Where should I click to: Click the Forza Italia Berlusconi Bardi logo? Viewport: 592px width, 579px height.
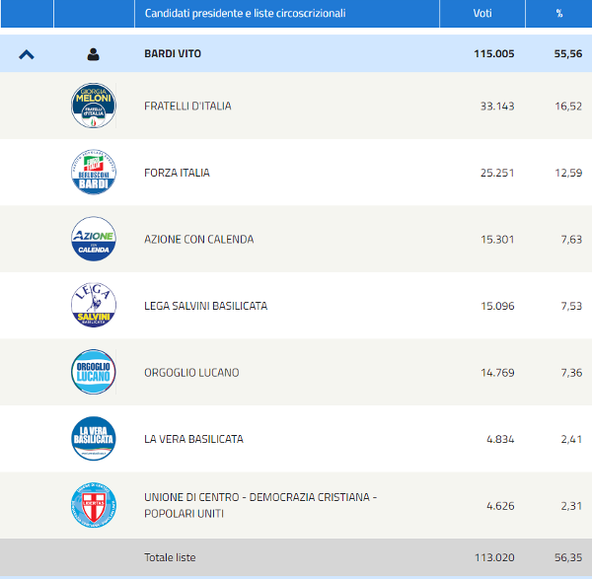click(x=94, y=173)
